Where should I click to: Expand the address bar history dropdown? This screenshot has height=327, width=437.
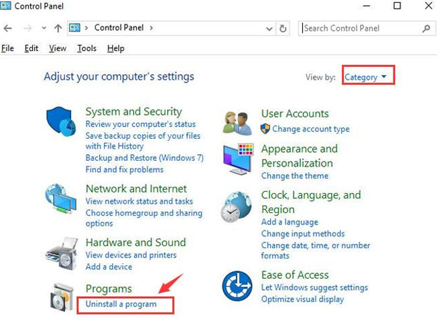pos(269,29)
